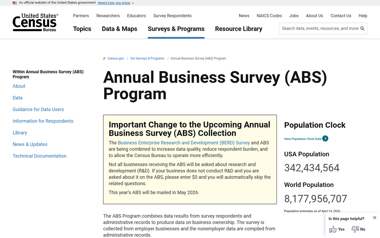Open the Technical Documentation sidebar link
The width and height of the screenshot is (380, 238).
pyautogui.click(x=39, y=156)
